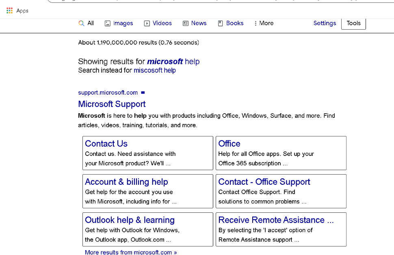
Task: Open the Apps bookmark label
Action: [22, 11]
